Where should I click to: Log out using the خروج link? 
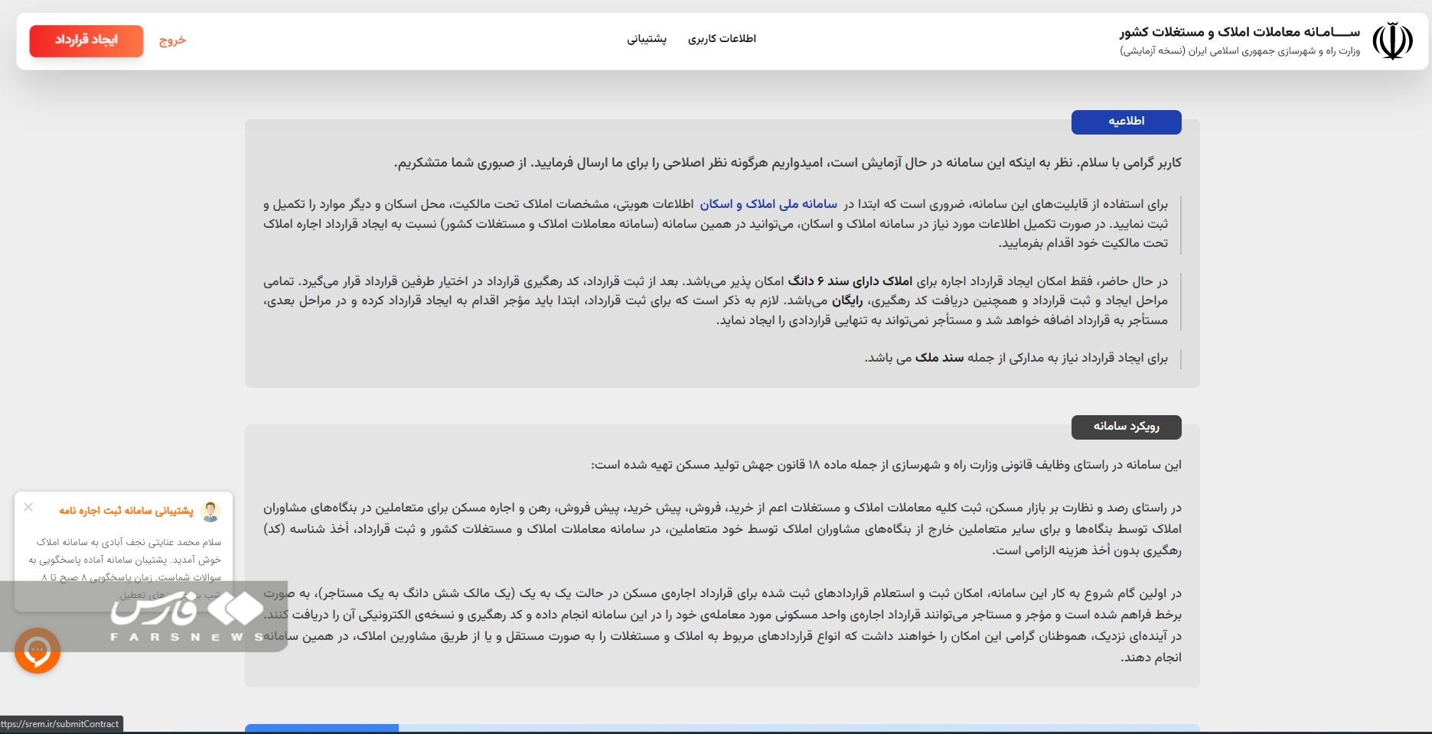click(172, 41)
